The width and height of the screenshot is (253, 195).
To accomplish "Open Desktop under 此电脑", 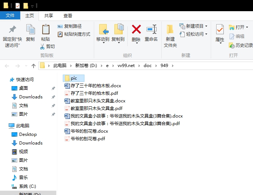I will [24, 134].
